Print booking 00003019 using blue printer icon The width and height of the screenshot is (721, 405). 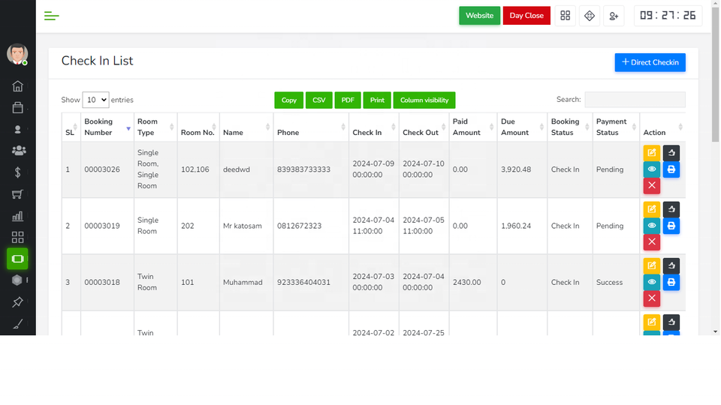(x=671, y=226)
